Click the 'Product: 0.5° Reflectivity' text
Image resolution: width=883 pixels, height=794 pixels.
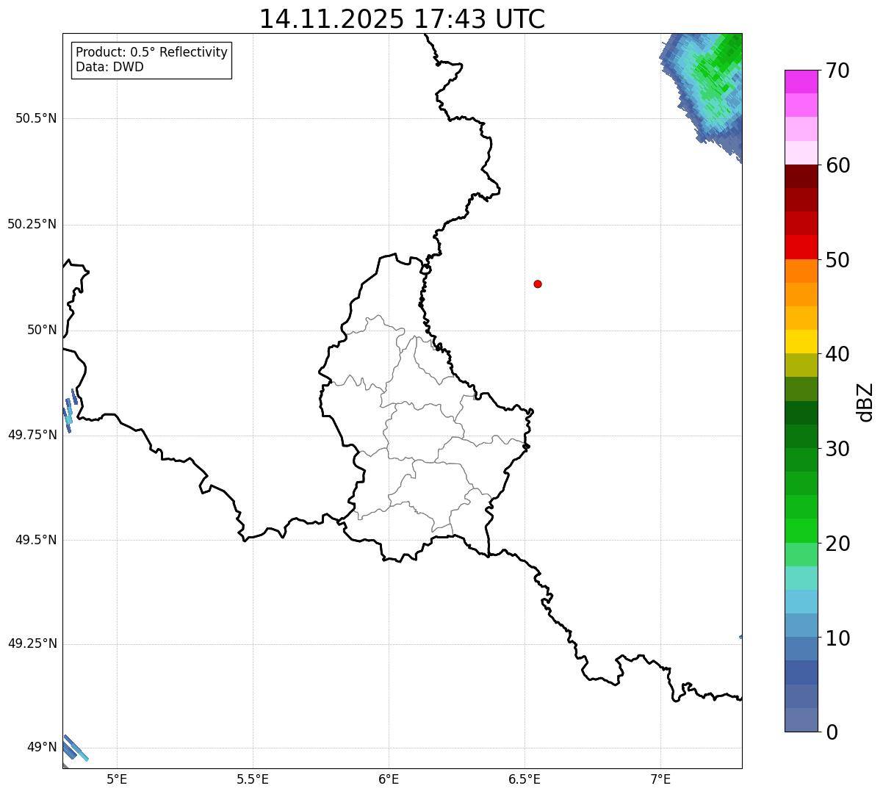pyautogui.click(x=151, y=52)
